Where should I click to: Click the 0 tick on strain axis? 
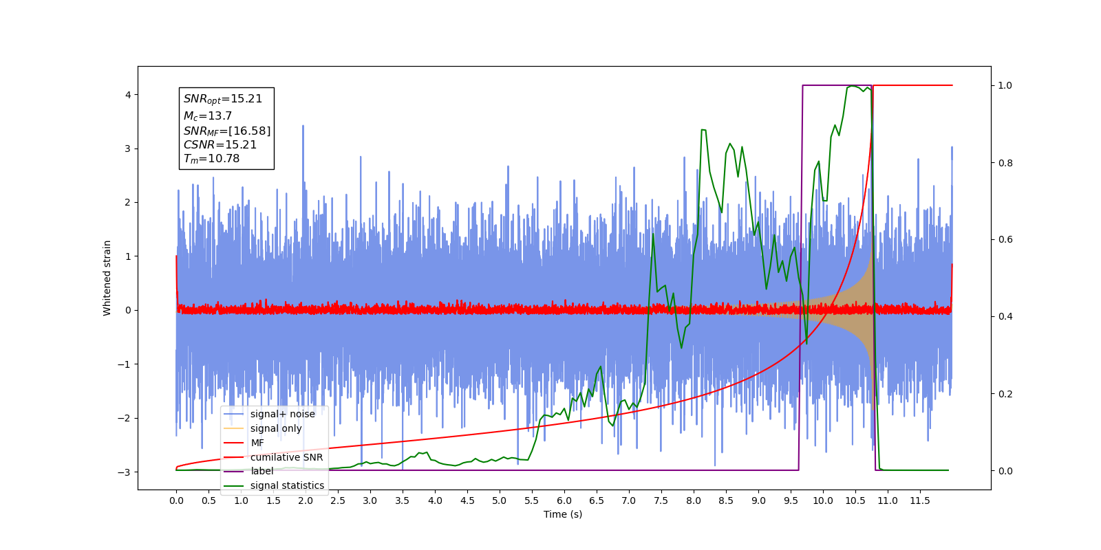[x=128, y=310]
